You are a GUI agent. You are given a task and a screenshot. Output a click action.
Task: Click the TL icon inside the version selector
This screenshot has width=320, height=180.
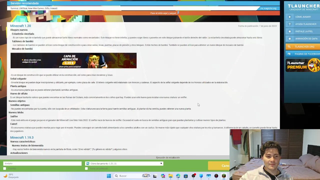(87, 163)
